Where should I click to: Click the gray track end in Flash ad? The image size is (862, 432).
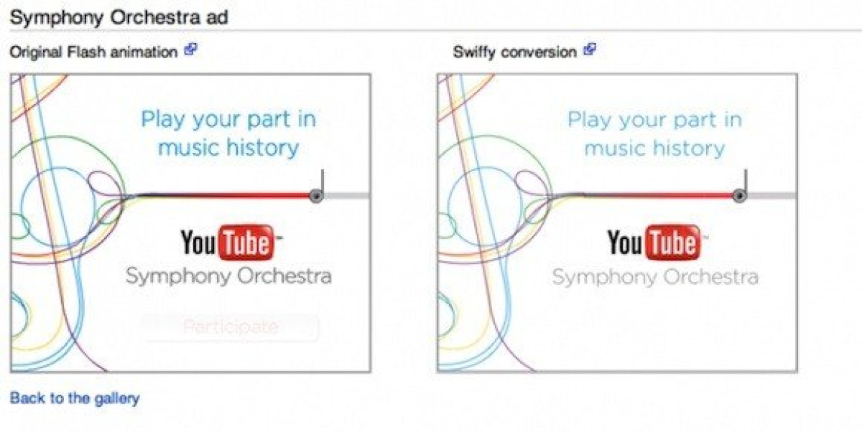[346, 195]
